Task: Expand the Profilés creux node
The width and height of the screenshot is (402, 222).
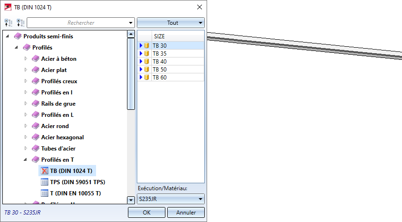Action: click(x=26, y=81)
